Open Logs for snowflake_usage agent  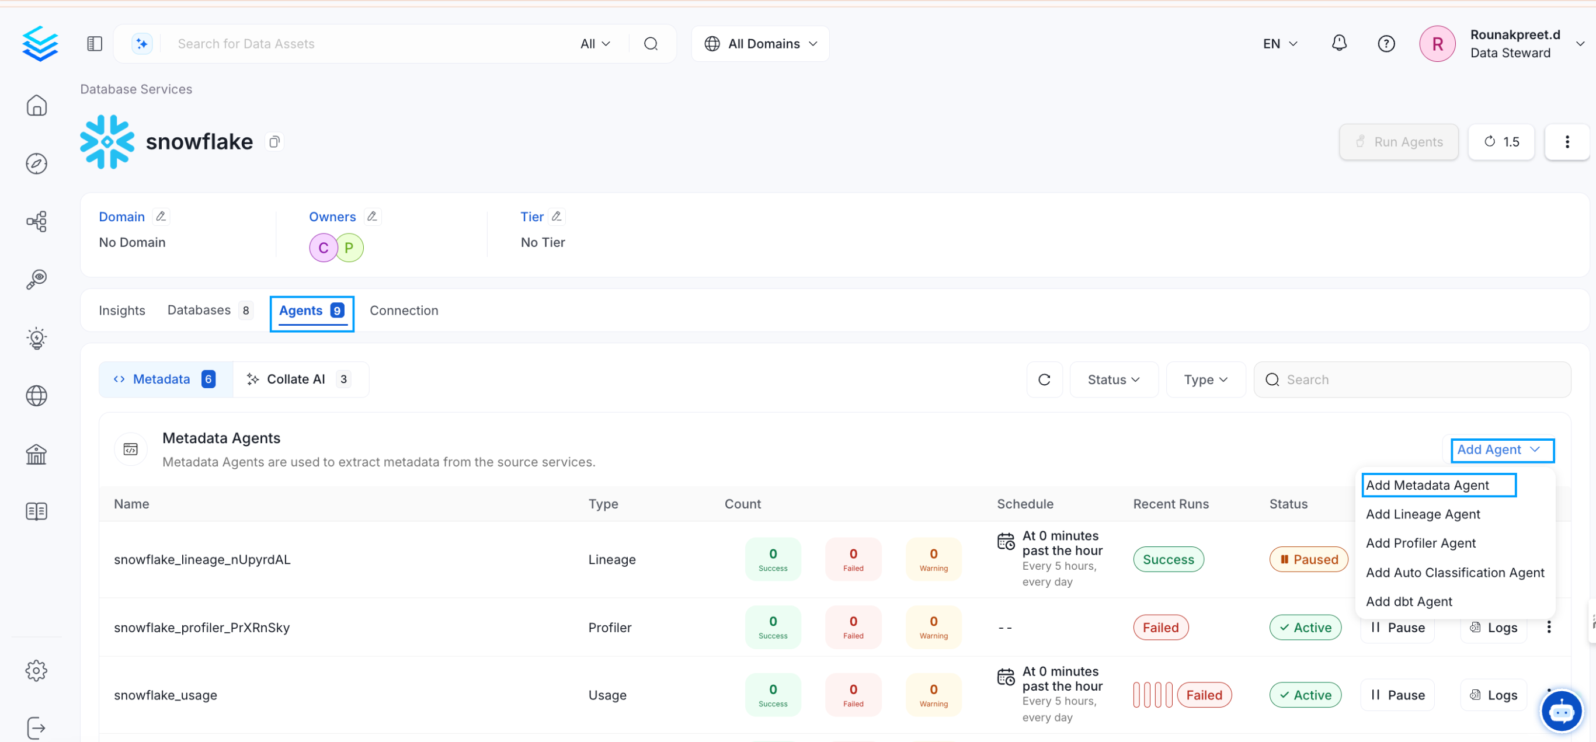click(1494, 695)
